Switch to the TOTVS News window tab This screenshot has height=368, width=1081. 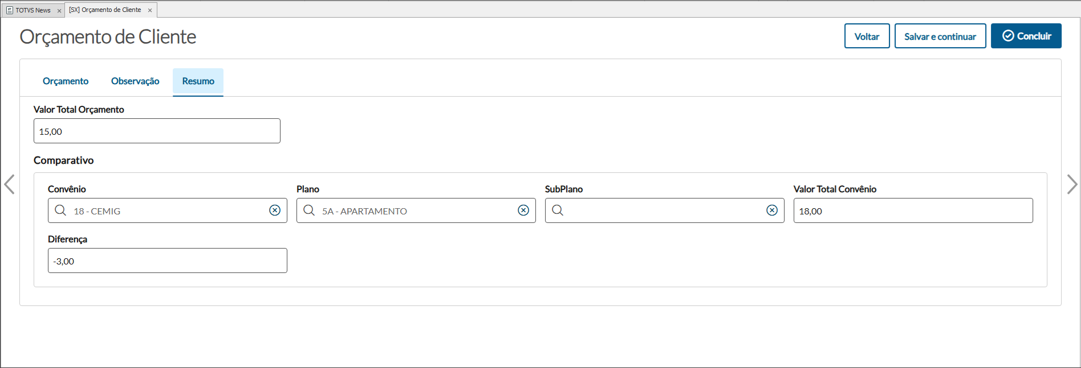click(32, 10)
